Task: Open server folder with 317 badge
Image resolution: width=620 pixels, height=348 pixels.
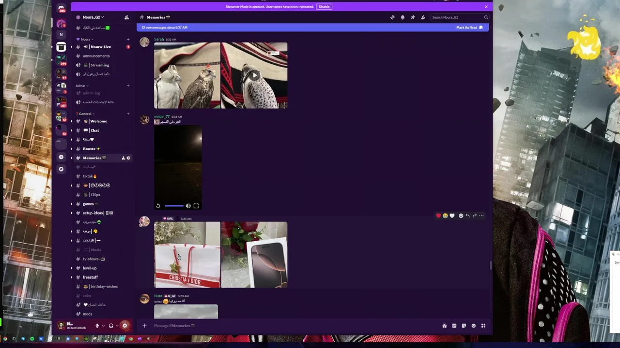Action: 61,102
